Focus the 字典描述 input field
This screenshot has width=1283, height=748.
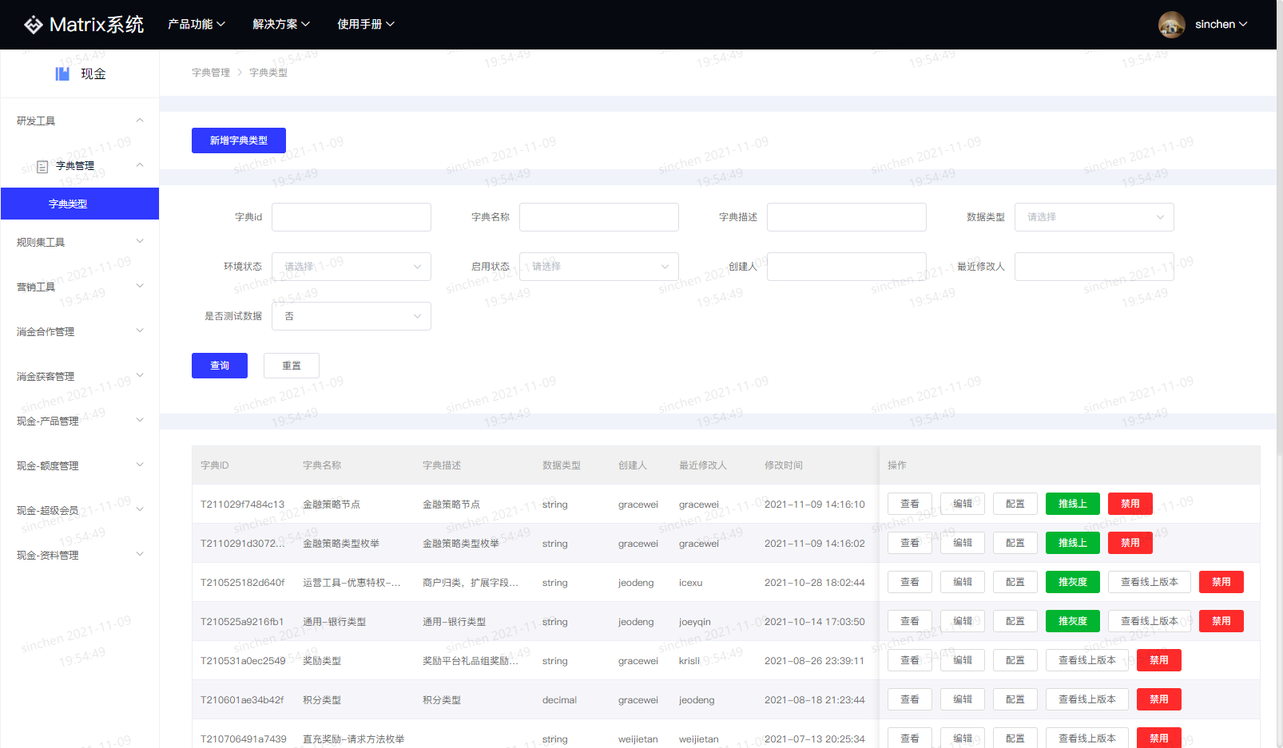coord(847,217)
